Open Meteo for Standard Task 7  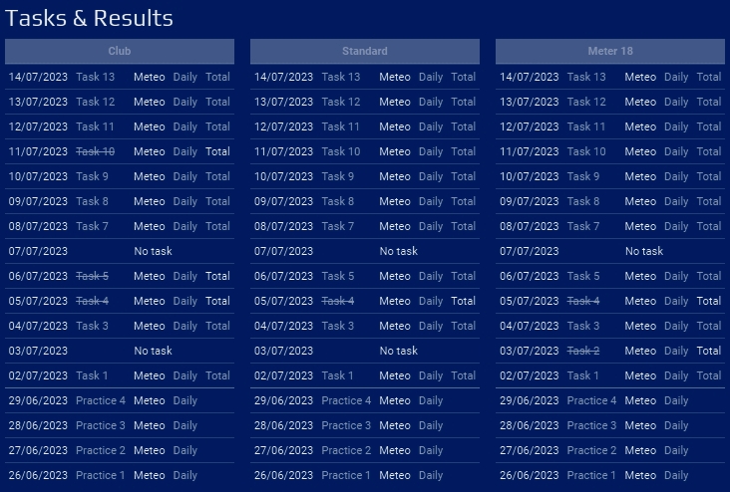[395, 226]
